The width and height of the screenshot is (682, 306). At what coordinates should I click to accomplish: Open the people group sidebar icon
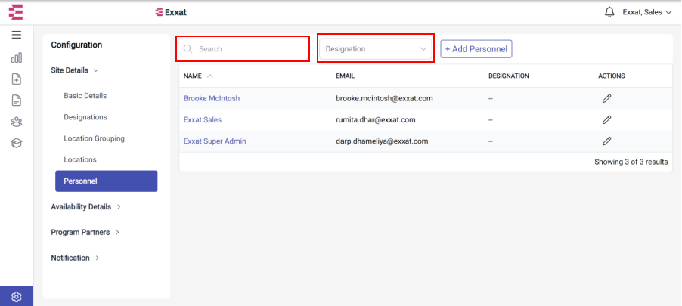[x=17, y=122]
